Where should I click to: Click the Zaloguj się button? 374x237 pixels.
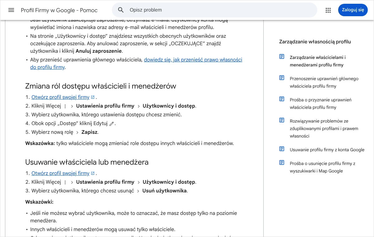[353, 10]
